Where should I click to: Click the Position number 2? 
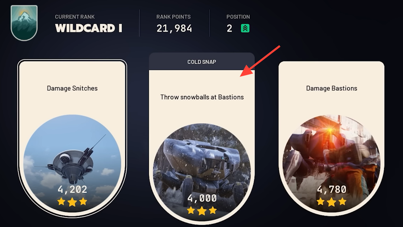(x=230, y=28)
